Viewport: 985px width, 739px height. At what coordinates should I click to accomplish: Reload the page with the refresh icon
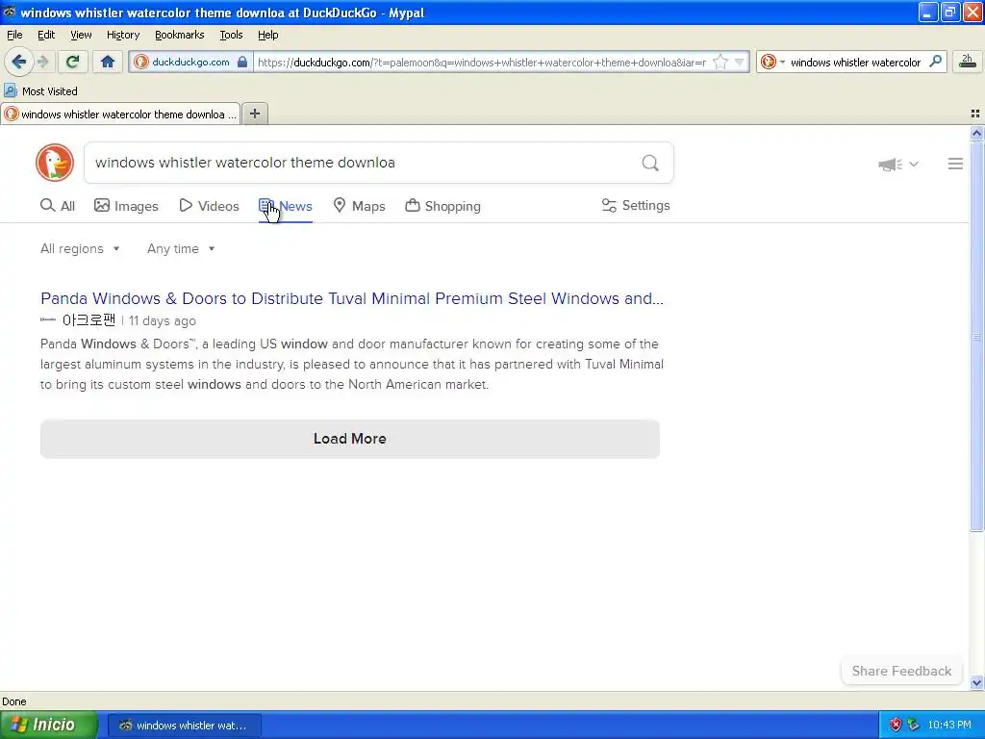click(73, 62)
